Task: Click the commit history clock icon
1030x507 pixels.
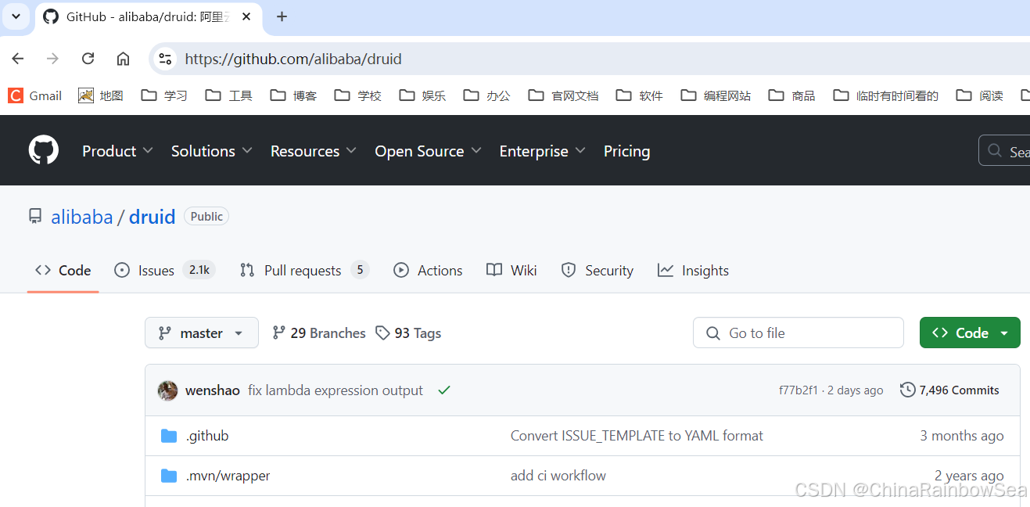Action: coord(908,390)
